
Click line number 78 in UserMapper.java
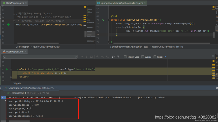[3, 25]
